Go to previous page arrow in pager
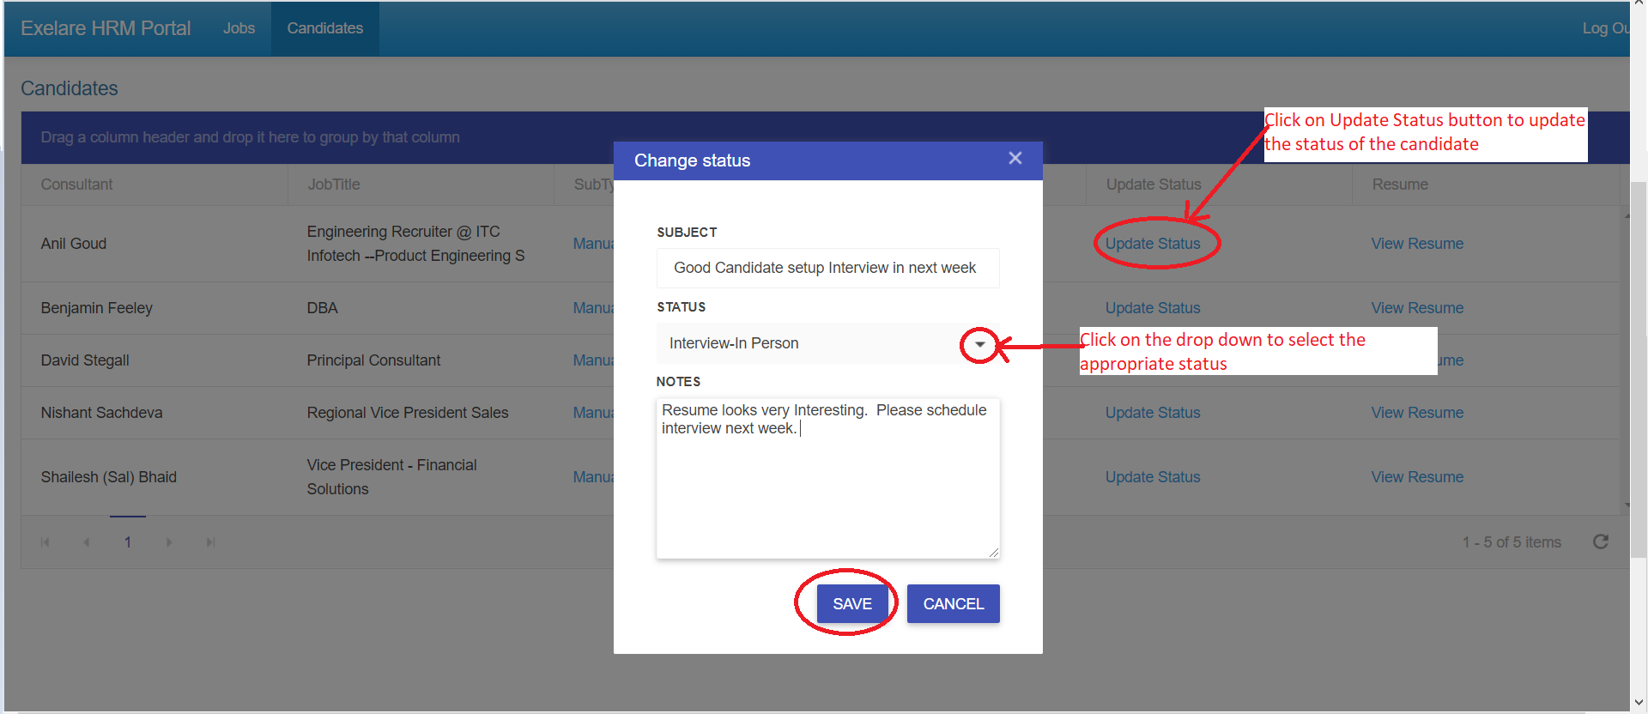Image resolution: width=1648 pixels, height=714 pixels. point(87,542)
